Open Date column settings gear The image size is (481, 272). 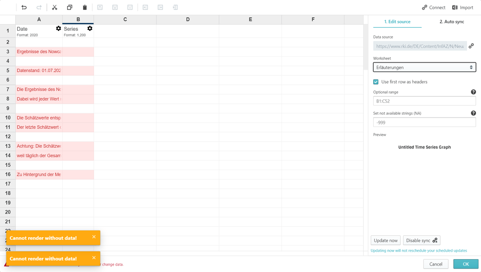[x=59, y=29]
